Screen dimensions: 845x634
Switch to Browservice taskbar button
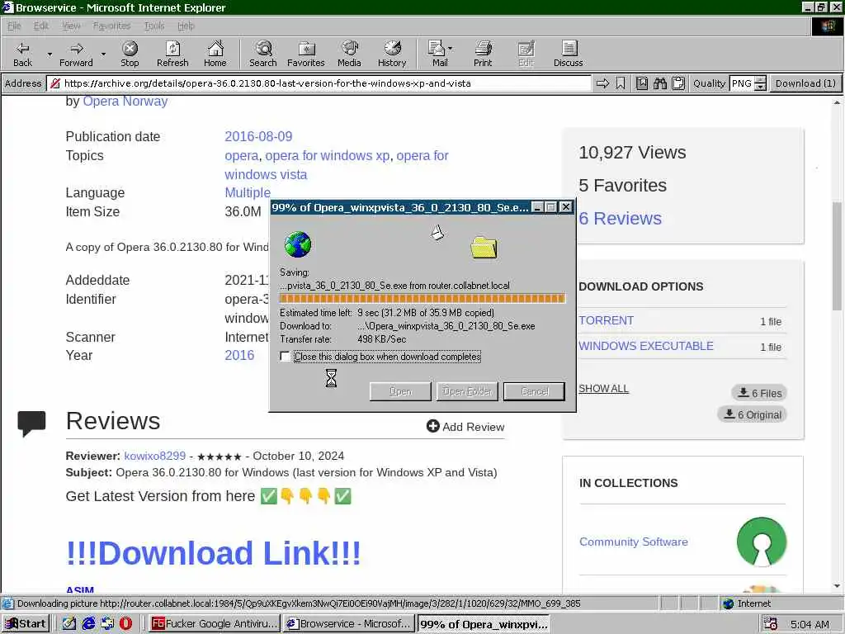pos(349,624)
